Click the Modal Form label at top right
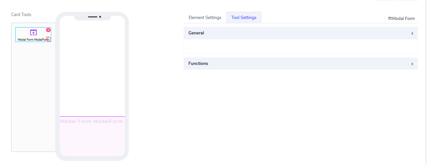The image size is (427, 165). click(403, 19)
